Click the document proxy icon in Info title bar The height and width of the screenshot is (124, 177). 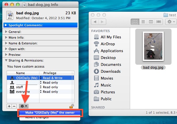24,5
